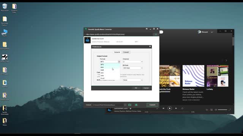Open the output folder icon

(129, 105)
